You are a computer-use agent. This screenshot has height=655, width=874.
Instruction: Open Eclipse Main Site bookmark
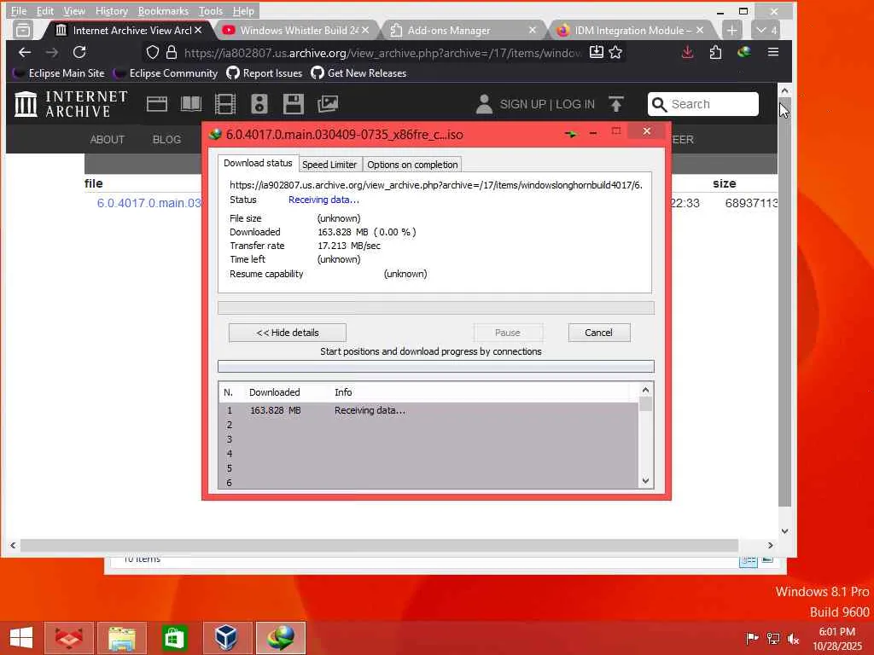59,73
